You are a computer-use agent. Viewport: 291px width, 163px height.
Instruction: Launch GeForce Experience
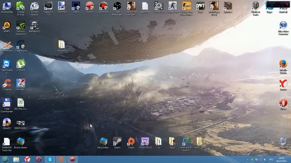click(x=20, y=28)
